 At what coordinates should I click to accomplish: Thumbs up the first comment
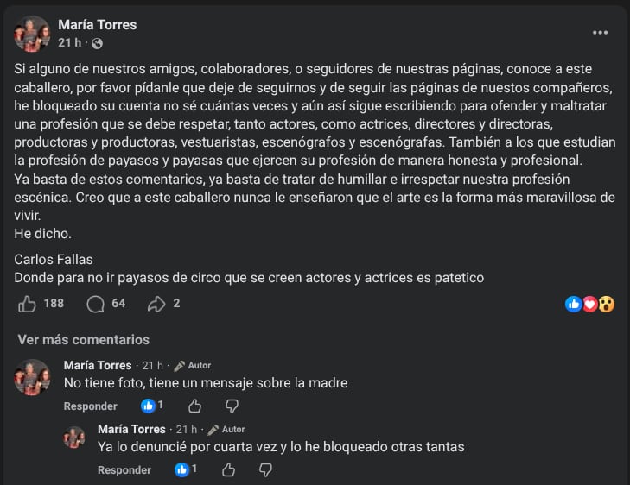tap(195, 406)
